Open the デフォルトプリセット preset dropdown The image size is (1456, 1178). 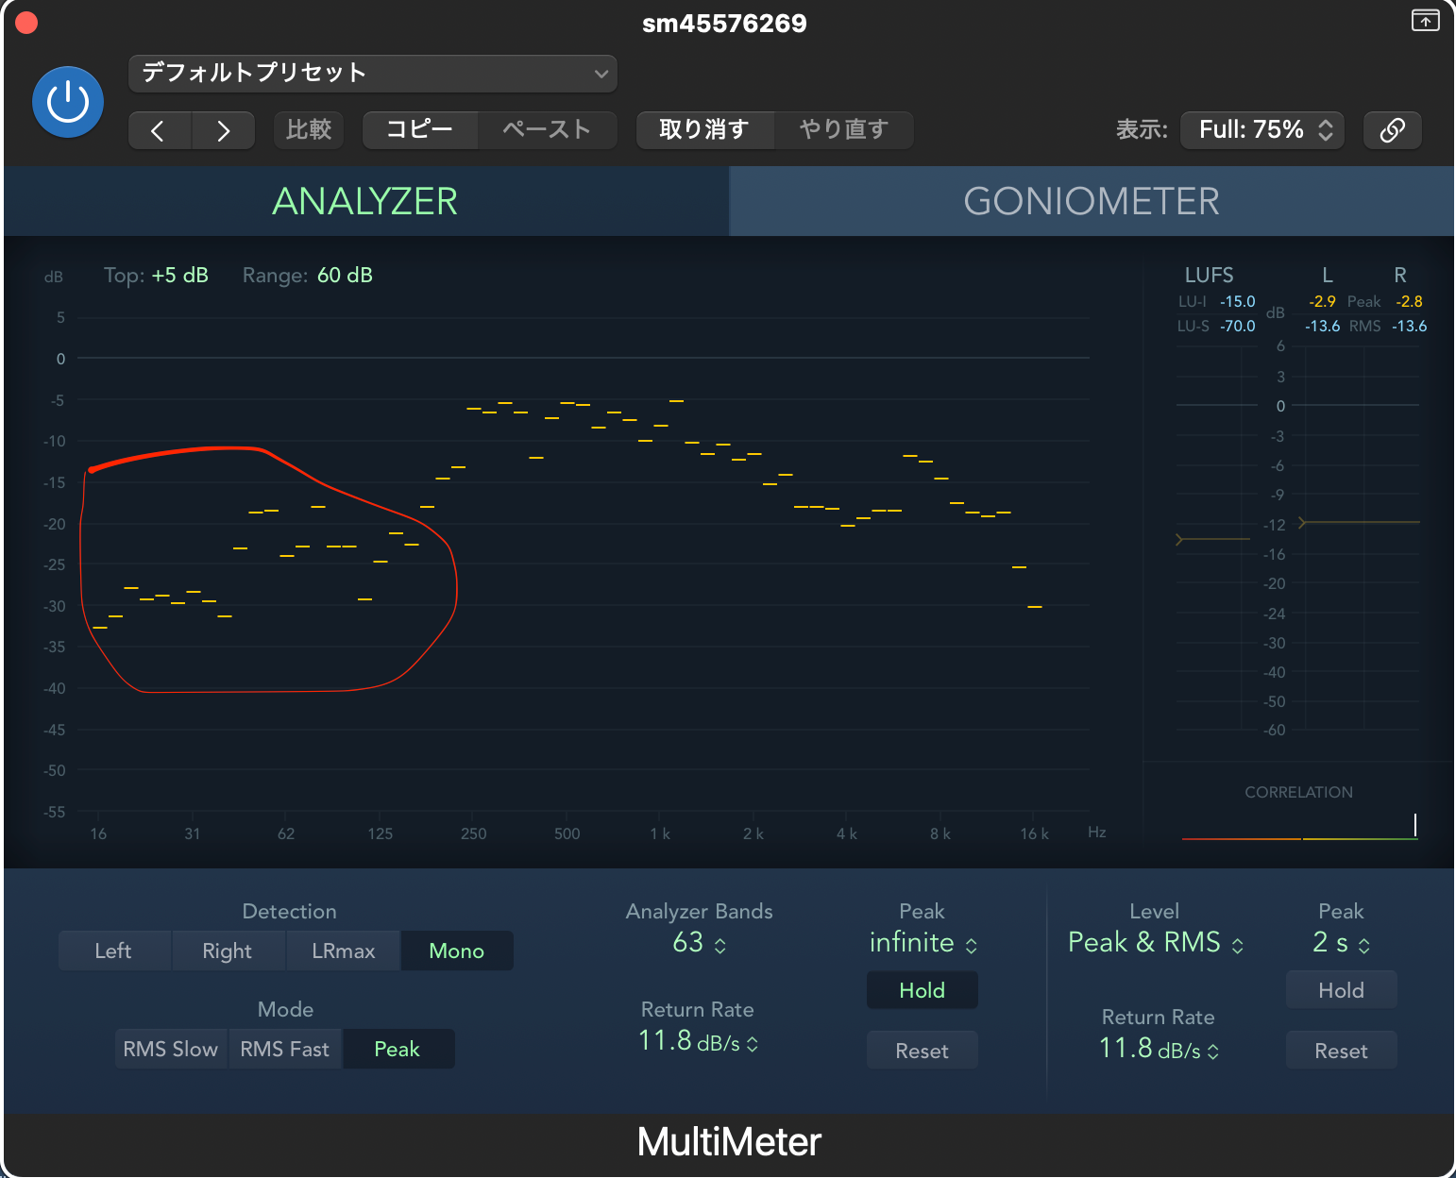pos(372,74)
